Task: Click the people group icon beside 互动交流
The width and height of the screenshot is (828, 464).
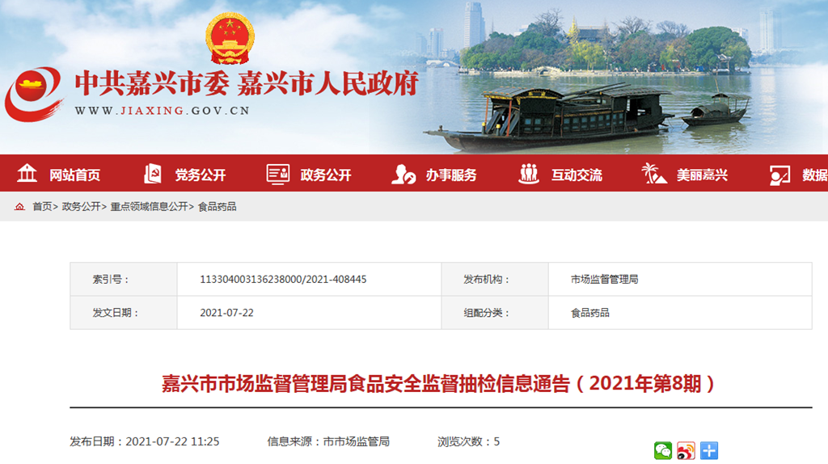Action: click(529, 173)
